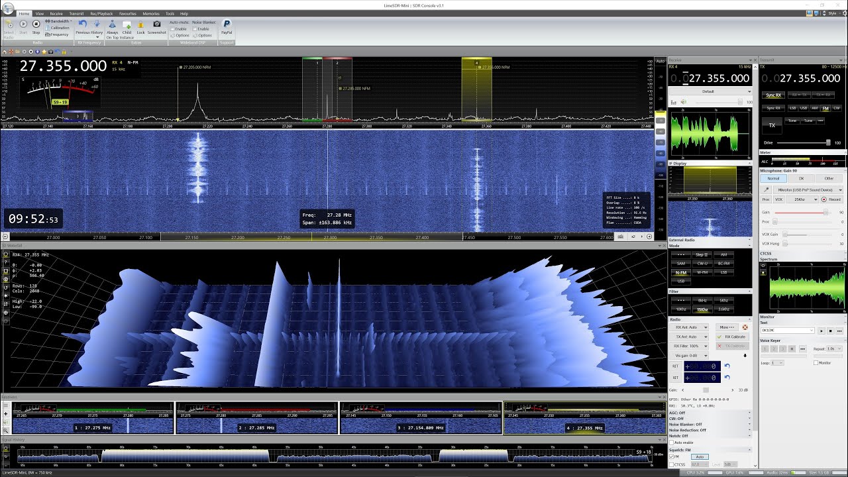Select the N-FM receive mode
This screenshot has height=477, width=848.
681,272
